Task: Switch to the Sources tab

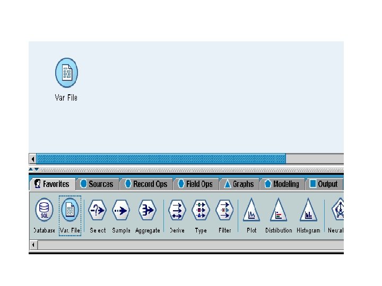Action: pyautogui.click(x=97, y=184)
